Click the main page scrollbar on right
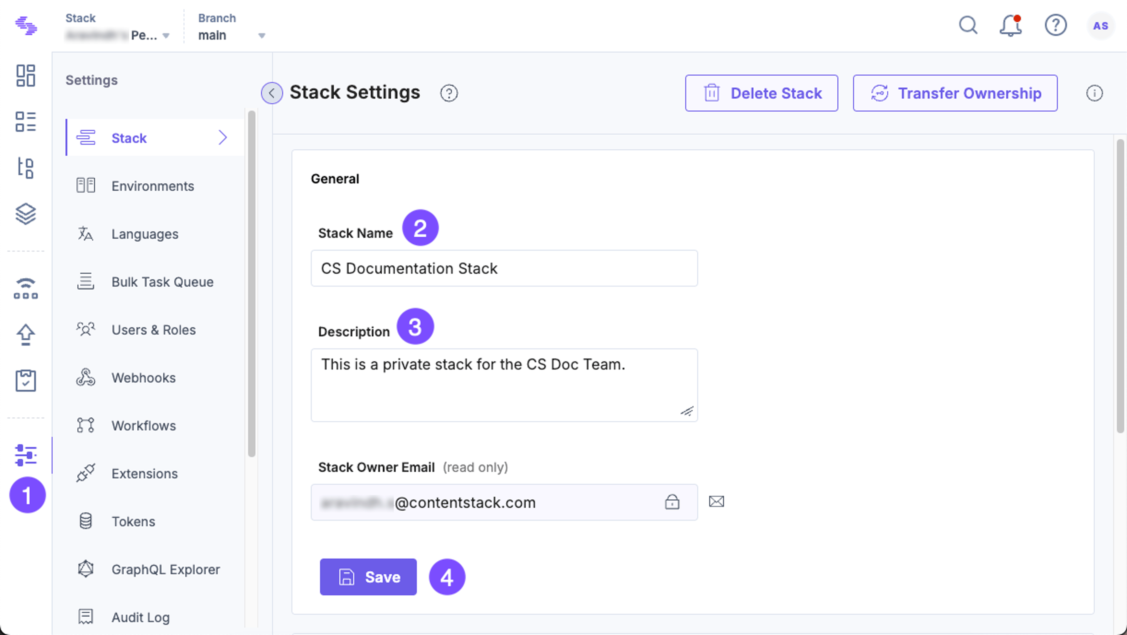This screenshot has height=635, width=1127. tap(1120, 286)
